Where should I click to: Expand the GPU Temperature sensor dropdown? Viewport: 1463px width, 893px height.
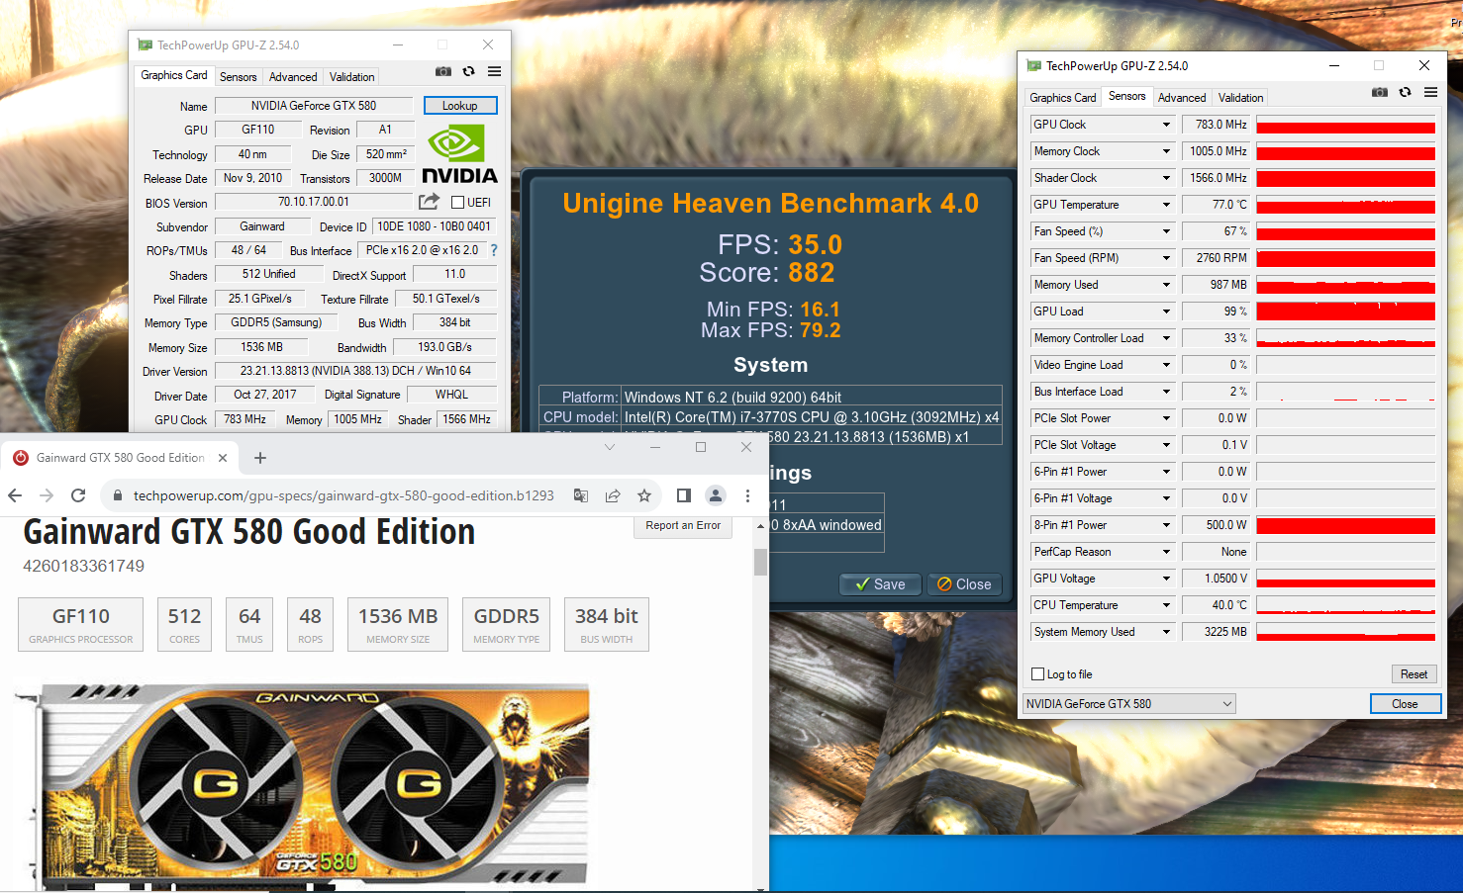(1166, 205)
